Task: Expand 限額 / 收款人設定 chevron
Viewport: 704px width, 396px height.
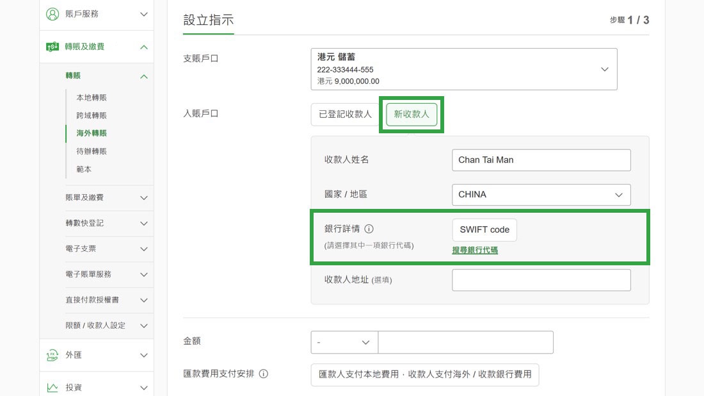Action: click(143, 326)
